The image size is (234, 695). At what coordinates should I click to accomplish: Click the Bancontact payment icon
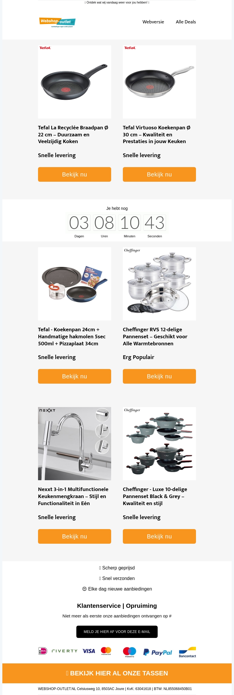pos(187,652)
